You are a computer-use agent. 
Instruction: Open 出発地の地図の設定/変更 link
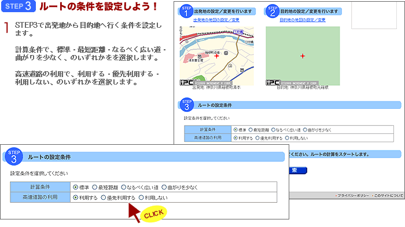coord(216,20)
